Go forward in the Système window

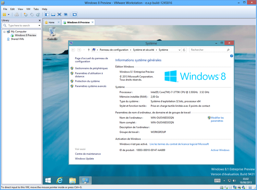tap(79, 50)
